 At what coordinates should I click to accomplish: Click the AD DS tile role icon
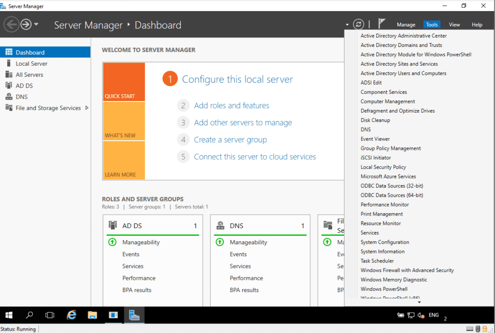[x=113, y=225]
